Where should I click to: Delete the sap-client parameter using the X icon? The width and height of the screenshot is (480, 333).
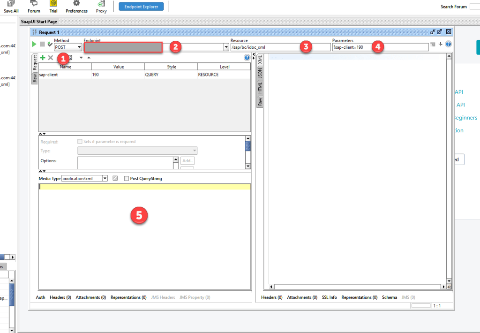click(50, 57)
